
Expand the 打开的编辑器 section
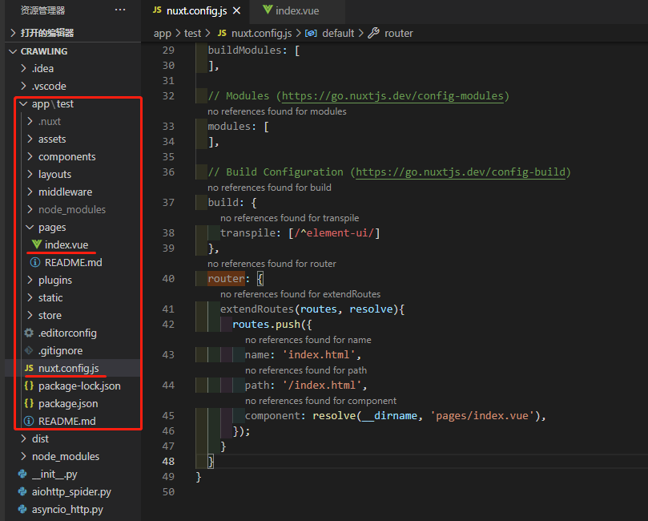[x=47, y=33]
